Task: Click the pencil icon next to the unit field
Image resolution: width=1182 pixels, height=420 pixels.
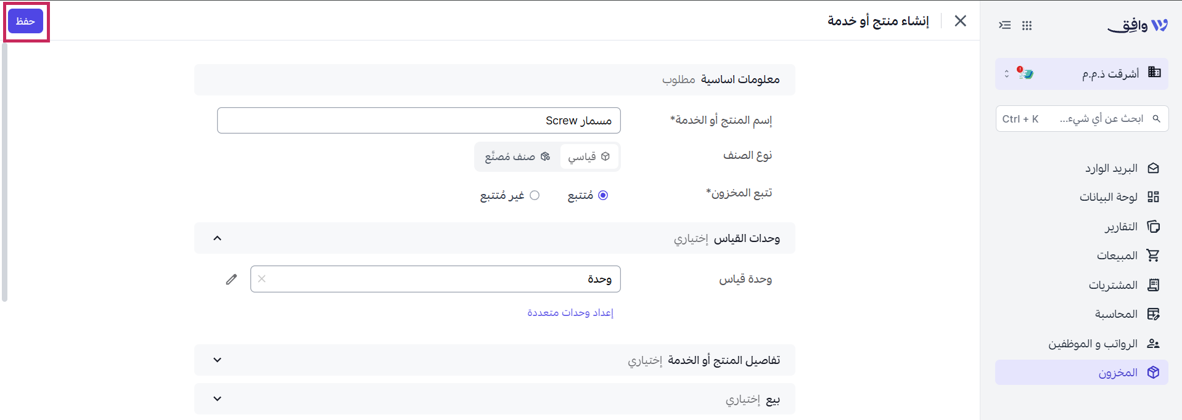Action: point(231,279)
